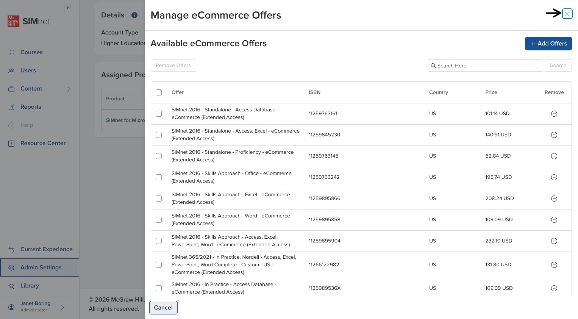Check the SIMnet 365/2021 Nordell offer checkbox
Screen dimensions: 578x319
(159, 265)
